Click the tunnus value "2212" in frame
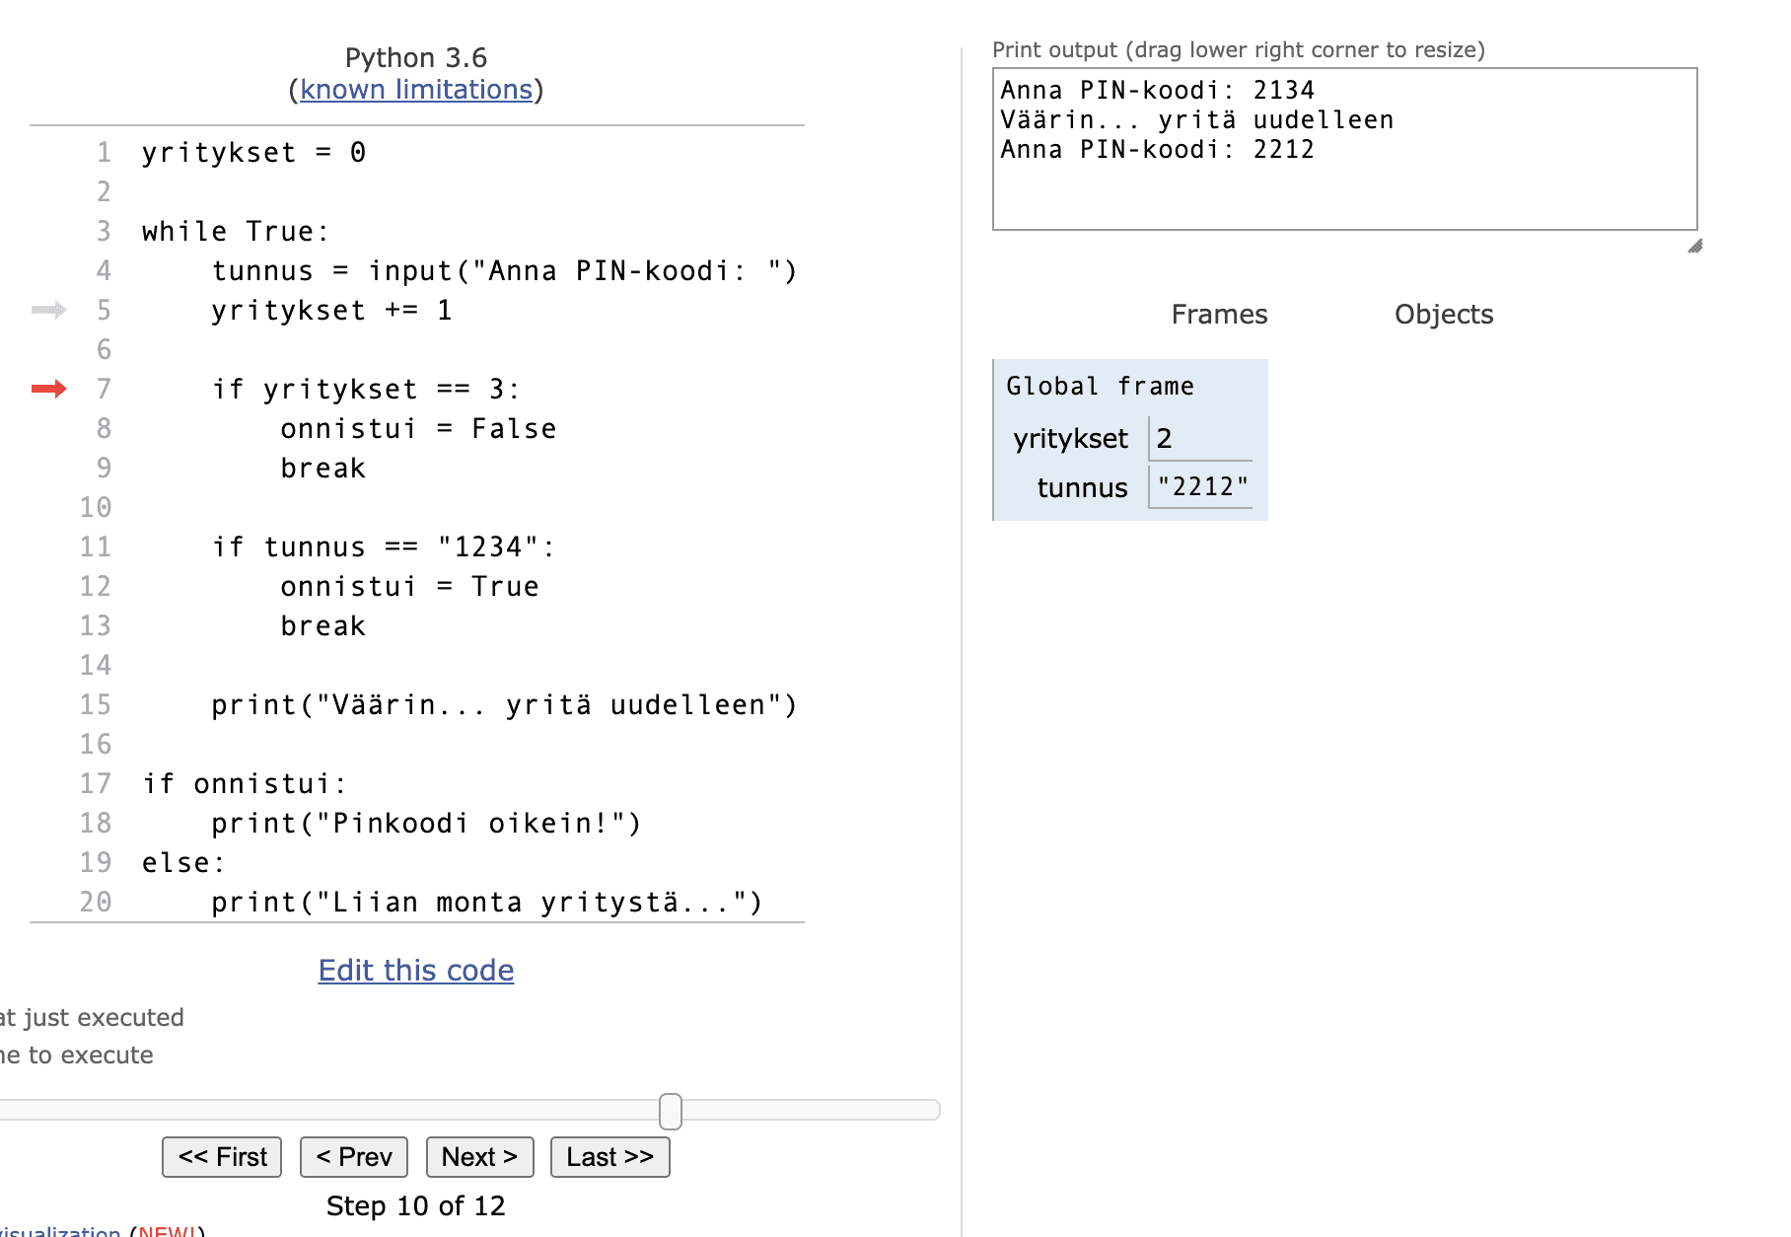 pyautogui.click(x=1202, y=487)
